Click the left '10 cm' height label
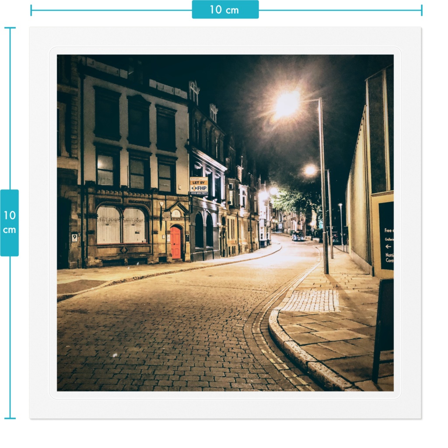 click(x=10, y=223)
